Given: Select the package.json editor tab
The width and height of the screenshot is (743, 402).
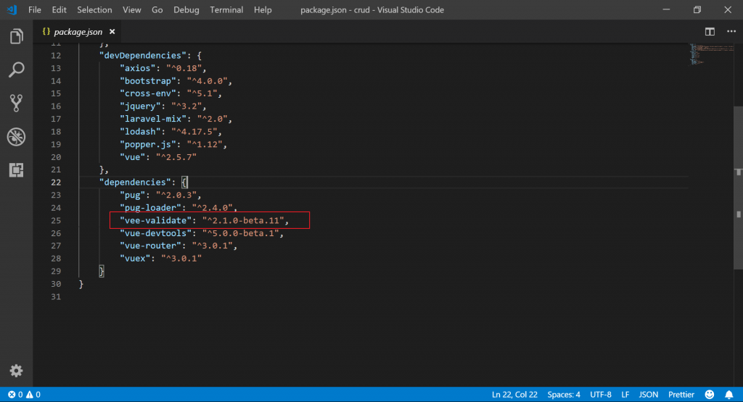Looking at the screenshot, I should coord(78,32).
